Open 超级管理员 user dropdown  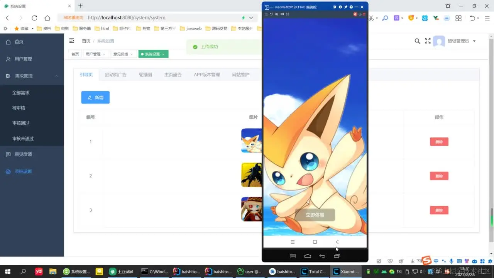point(462,41)
